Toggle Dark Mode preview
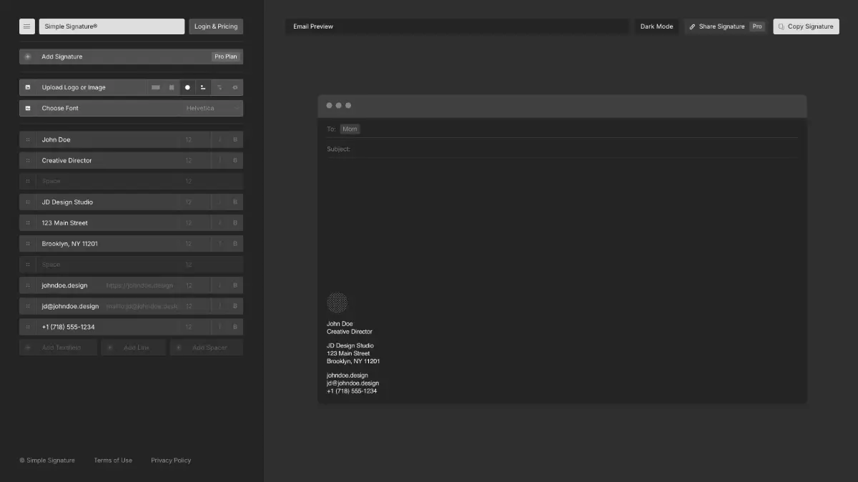This screenshot has height=482, width=858. click(656, 26)
